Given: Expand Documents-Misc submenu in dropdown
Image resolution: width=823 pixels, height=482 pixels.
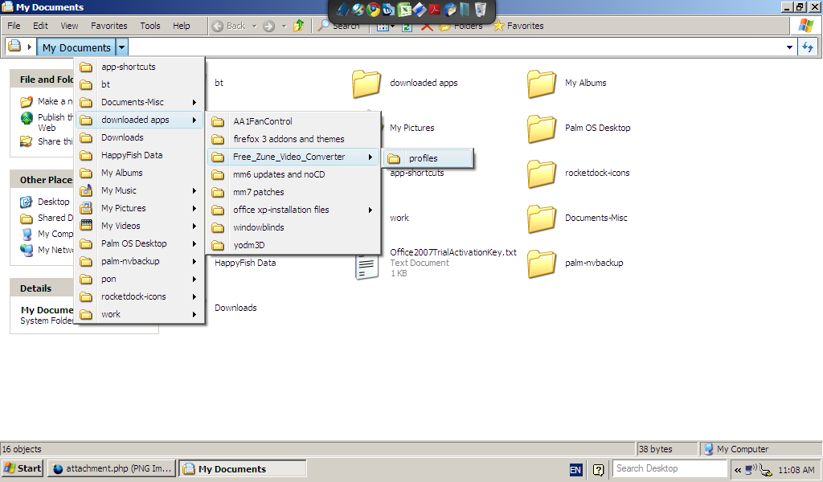Looking at the screenshot, I should click(194, 102).
